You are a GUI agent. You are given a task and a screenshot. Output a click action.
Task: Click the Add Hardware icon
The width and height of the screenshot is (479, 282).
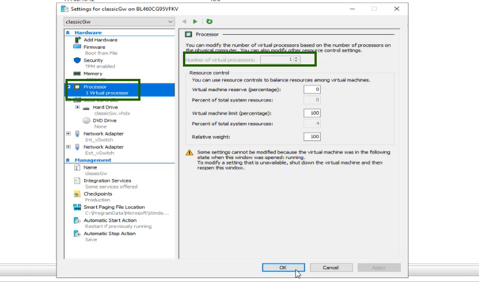coord(77,40)
